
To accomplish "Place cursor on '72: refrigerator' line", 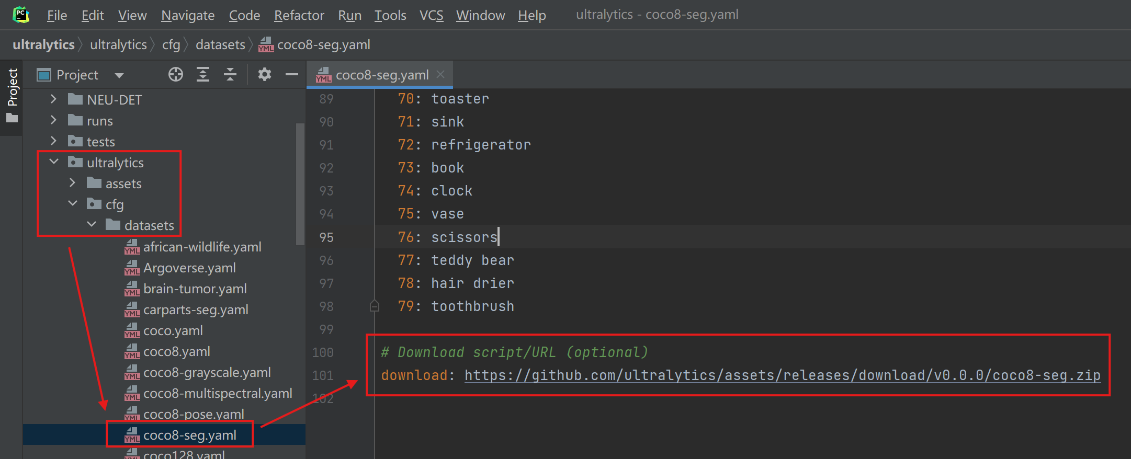I will [x=464, y=145].
